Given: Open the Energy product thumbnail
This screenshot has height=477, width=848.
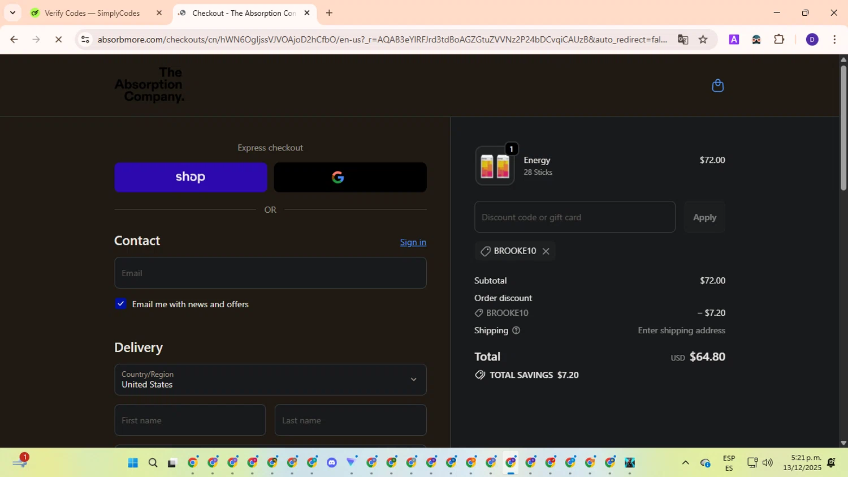Looking at the screenshot, I should [495, 166].
